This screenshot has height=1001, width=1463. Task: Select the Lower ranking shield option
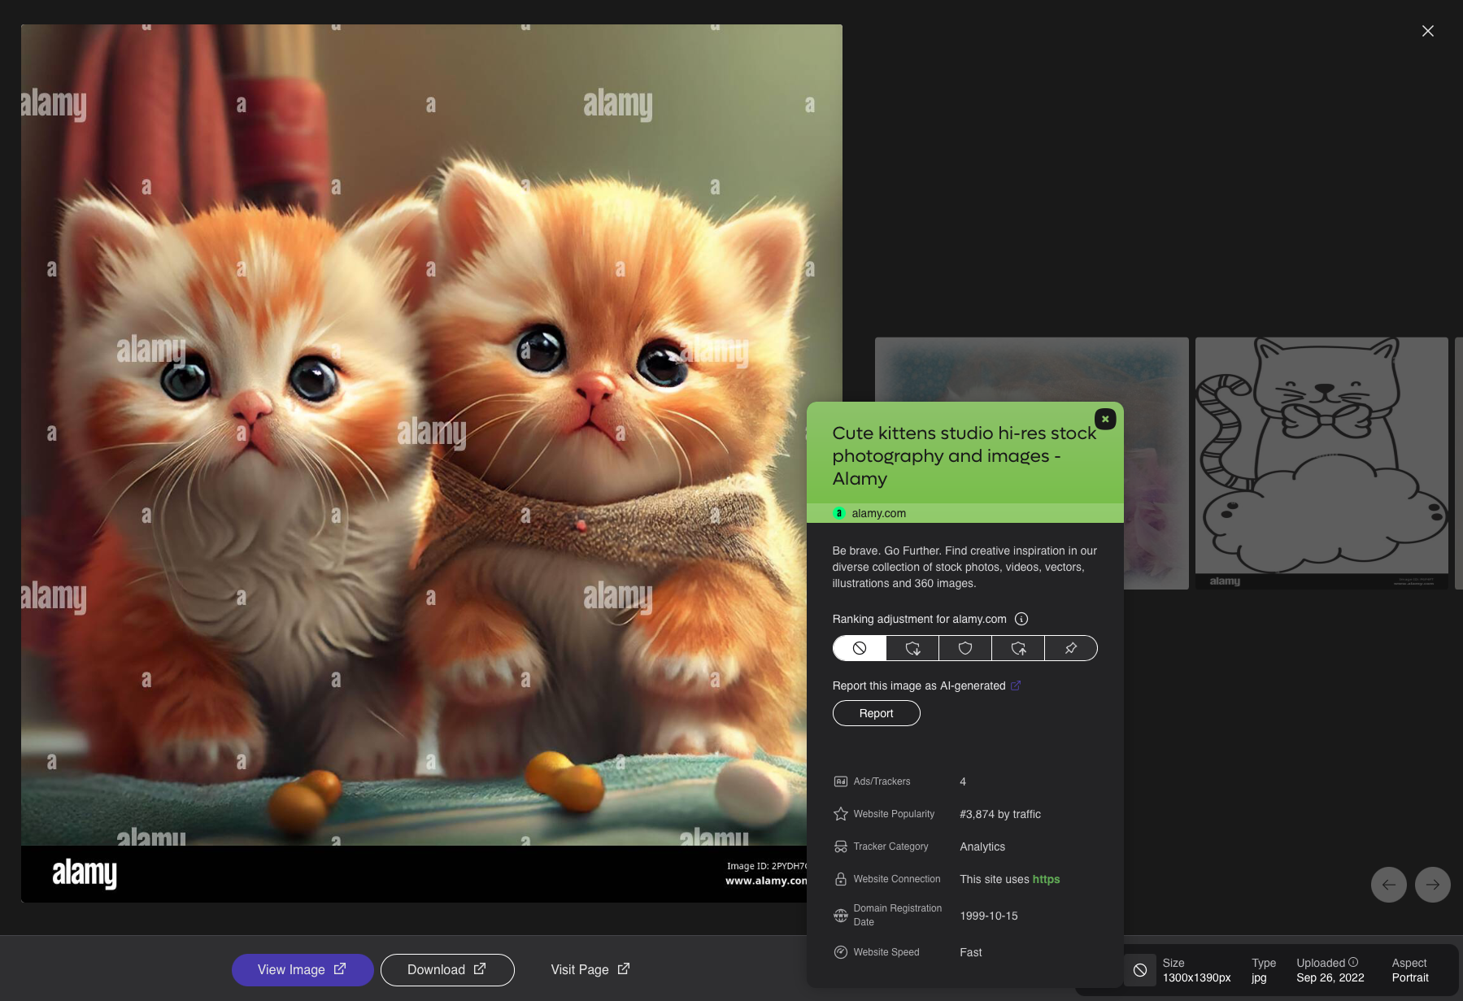[912, 648]
